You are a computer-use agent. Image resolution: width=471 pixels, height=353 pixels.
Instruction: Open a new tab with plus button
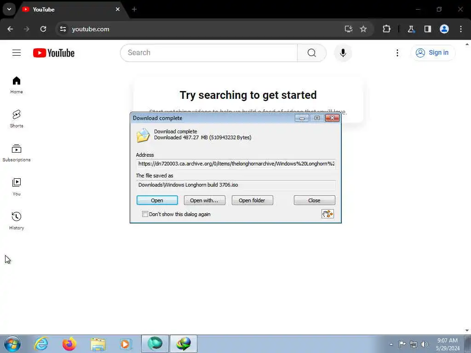click(x=134, y=9)
